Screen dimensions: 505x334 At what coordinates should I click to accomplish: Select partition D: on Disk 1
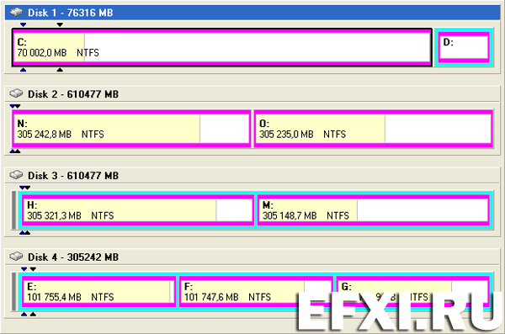tap(464, 47)
